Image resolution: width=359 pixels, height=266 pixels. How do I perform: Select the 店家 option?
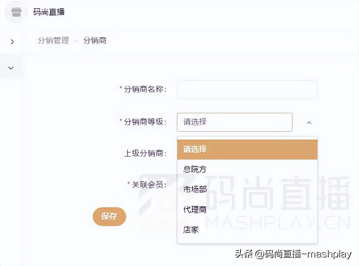click(191, 230)
